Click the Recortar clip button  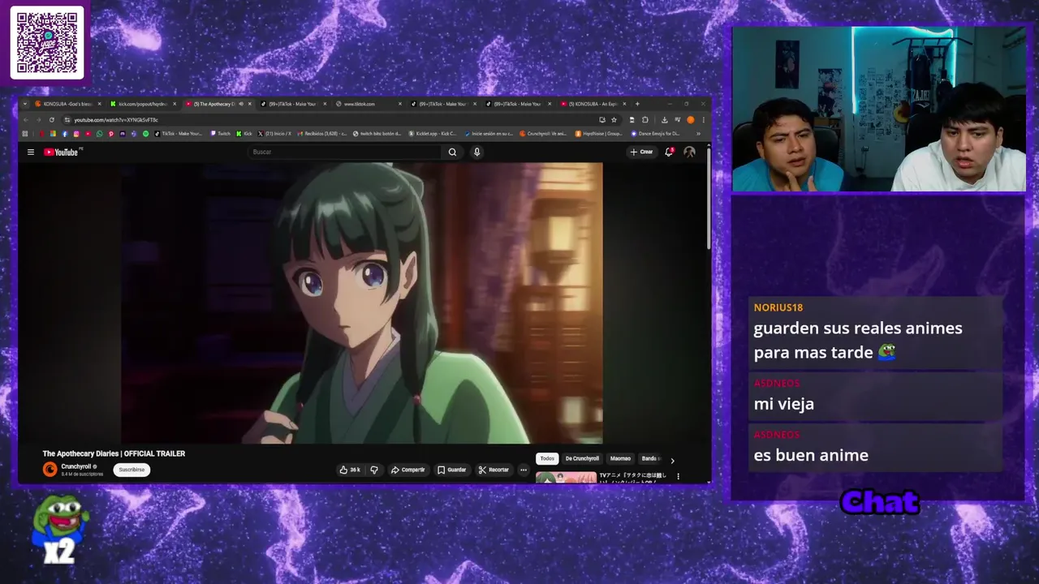494,470
